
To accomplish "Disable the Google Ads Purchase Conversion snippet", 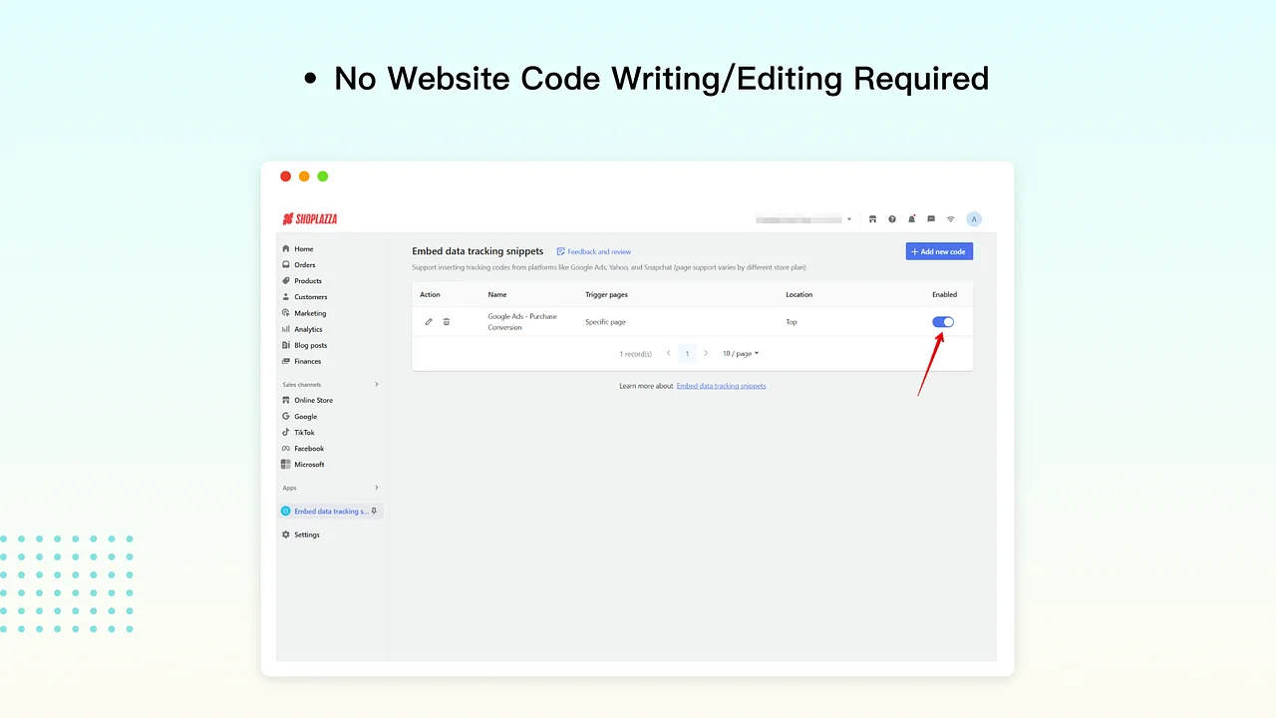I will pyautogui.click(x=942, y=321).
